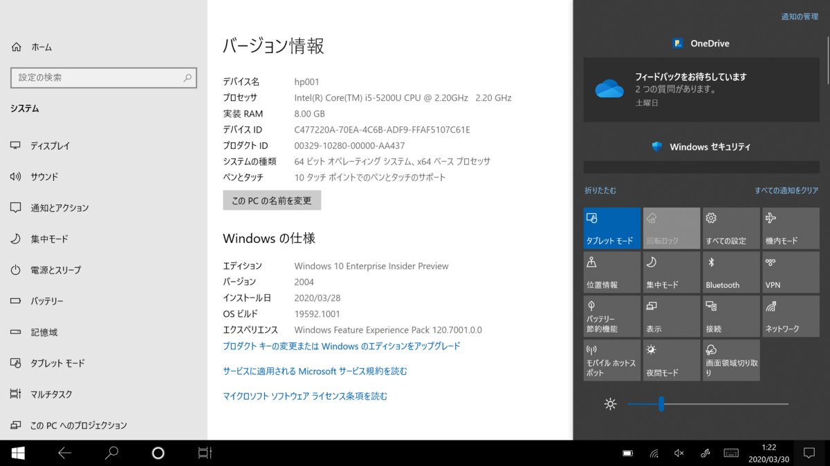Viewport: 830px width, 466px height.
Task: Click the settings search field (設定の検索)
Action: pyautogui.click(x=104, y=78)
